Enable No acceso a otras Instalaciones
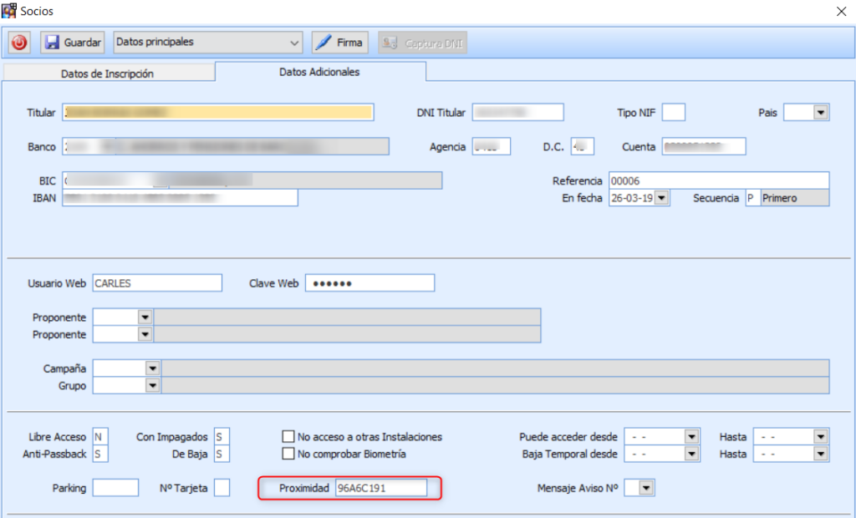The width and height of the screenshot is (856, 518). [289, 437]
